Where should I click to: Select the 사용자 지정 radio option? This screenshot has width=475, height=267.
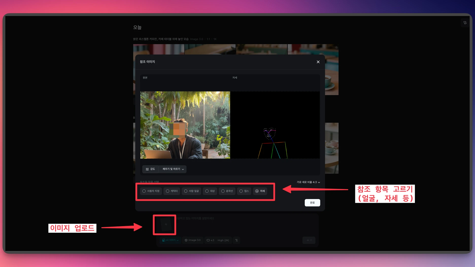click(151, 191)
